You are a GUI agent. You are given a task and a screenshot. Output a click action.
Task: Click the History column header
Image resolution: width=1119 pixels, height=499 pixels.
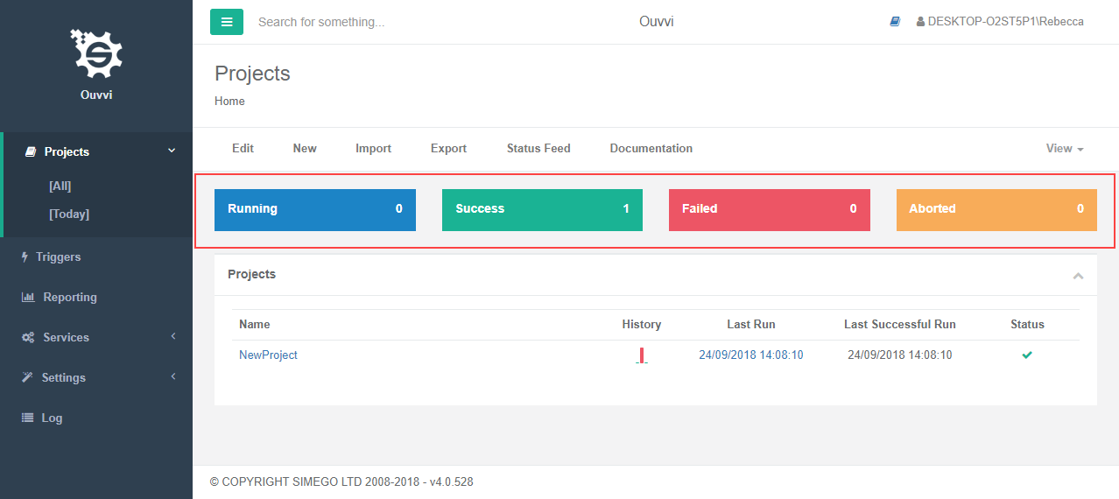click(x=642, y=325)
